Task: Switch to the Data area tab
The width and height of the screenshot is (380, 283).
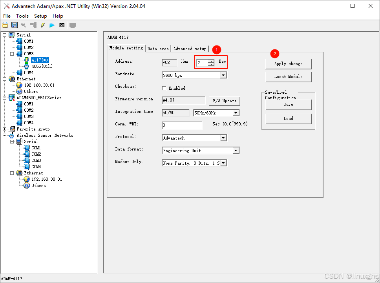Action: (x=158, y=49)
